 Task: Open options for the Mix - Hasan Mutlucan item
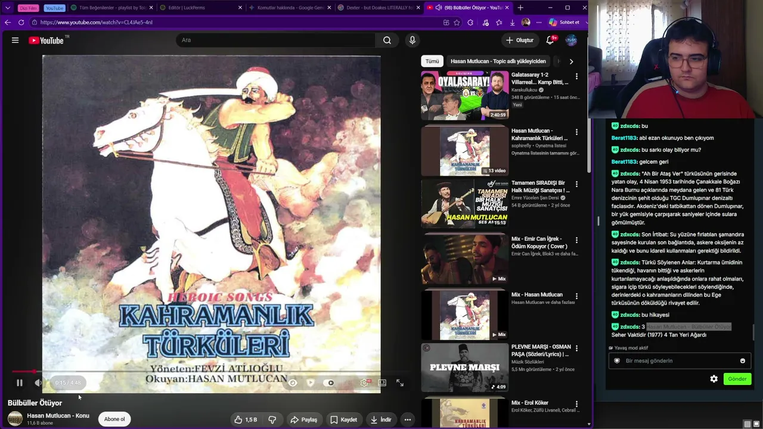pos(576,296)
